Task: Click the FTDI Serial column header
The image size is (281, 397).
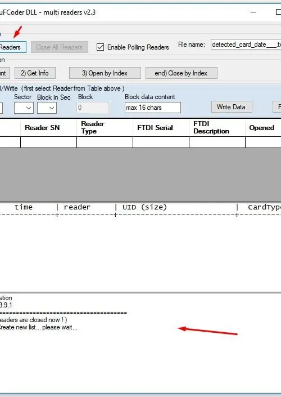Action: pos(161,128)
